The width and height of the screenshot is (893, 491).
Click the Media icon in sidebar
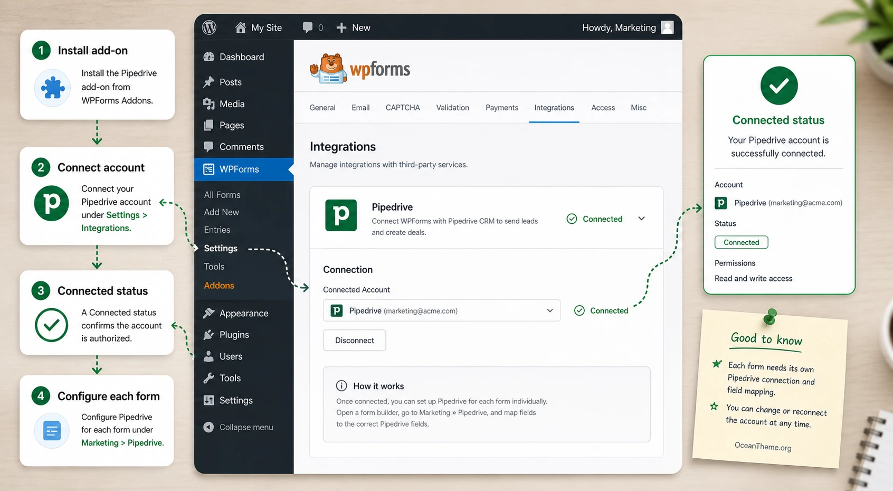pyautogui.click(x=209, y=103)
